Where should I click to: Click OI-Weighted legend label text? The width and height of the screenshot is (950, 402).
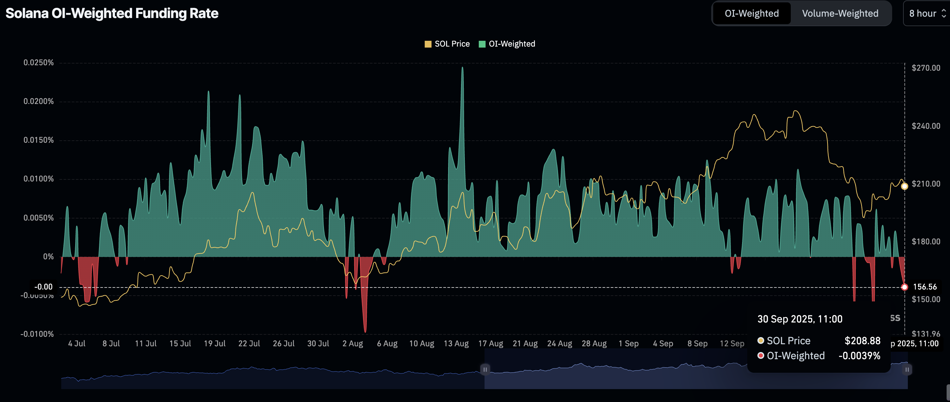tap(511, 44)
